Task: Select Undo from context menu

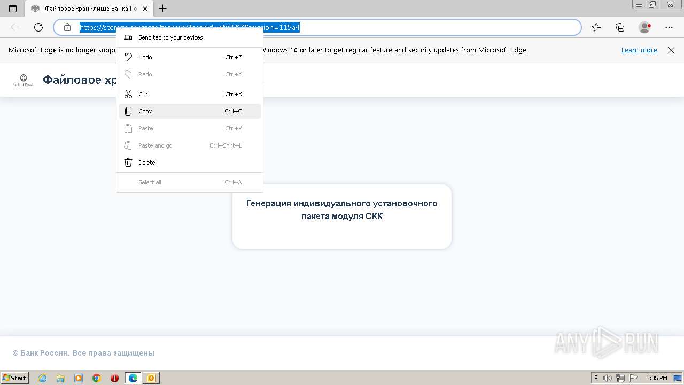Action: click(190, 57)
